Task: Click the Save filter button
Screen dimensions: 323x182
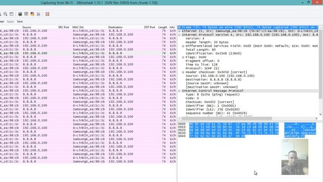Action: tap(20, 21)
